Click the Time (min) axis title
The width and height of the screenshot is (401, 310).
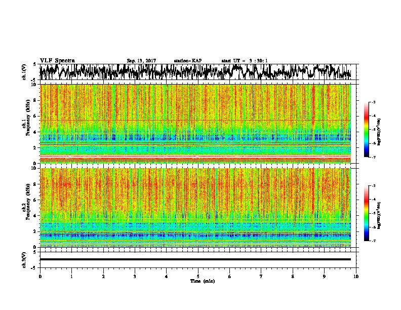pos(203,281)
